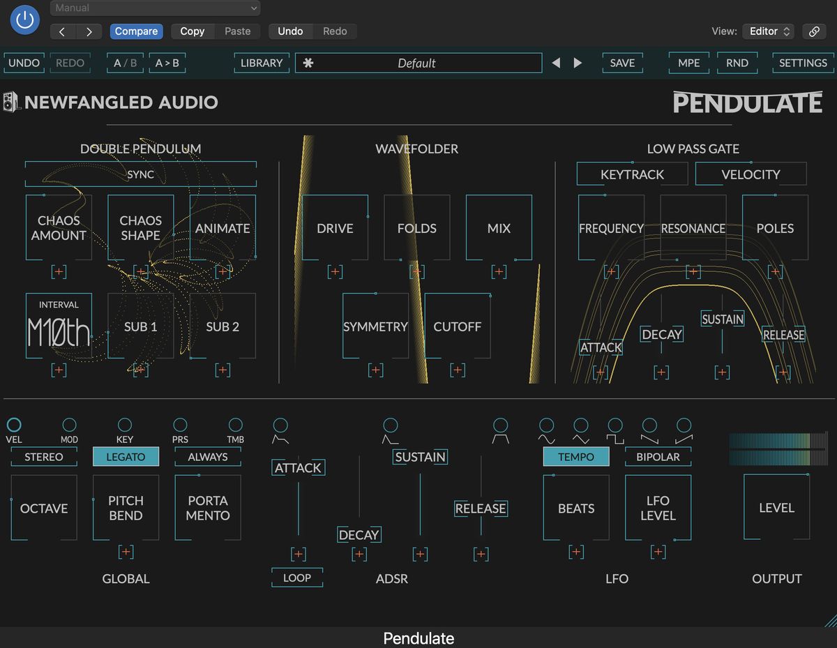Toggle the ADSR LOOP switch
This screenshot has width=837, height=648.
pos(297,578)
